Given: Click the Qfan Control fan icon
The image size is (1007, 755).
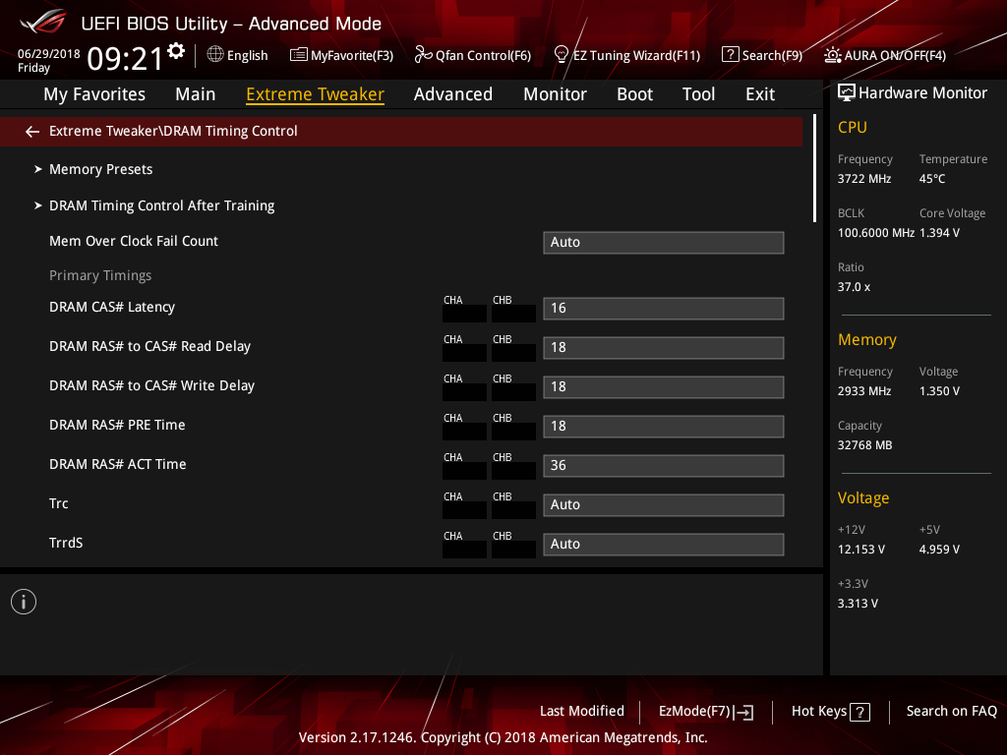Looking at the screenshot, I should pyautogui.click(x=423, y=55).
